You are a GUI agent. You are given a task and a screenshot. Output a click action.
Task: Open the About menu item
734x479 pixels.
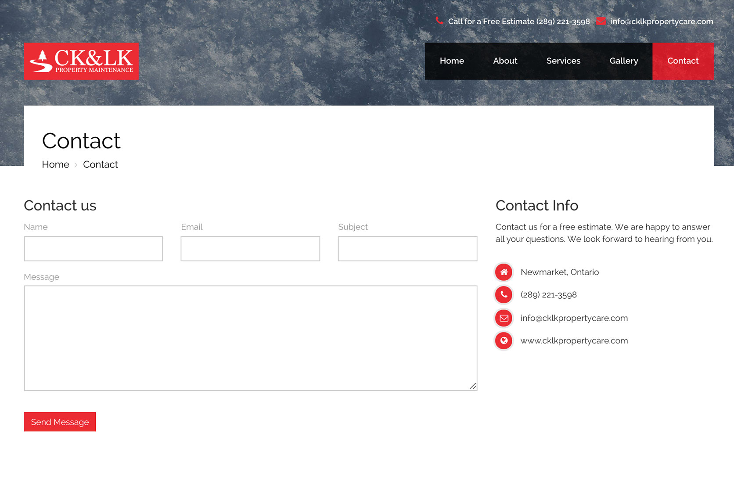pos(505,61)
